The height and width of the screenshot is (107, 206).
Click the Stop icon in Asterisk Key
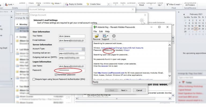tap(114, 37)
